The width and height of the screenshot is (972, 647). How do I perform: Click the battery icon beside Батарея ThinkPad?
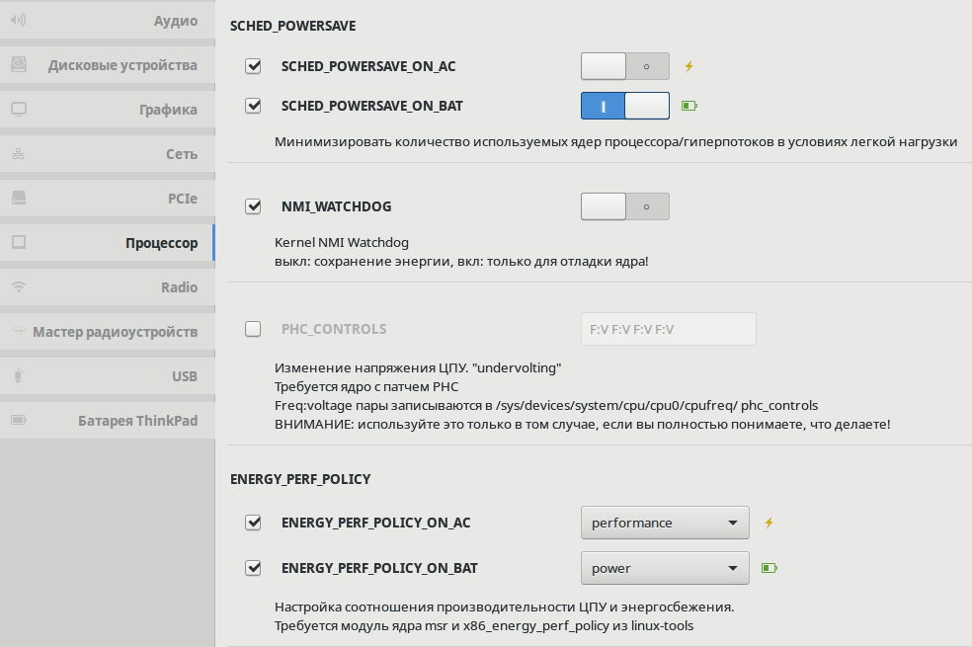19,420
